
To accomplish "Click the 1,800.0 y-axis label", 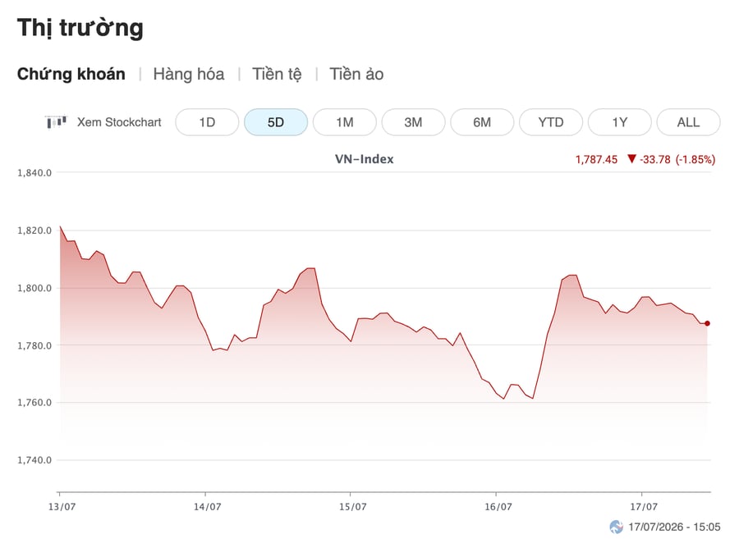I will tap(34, 288).
